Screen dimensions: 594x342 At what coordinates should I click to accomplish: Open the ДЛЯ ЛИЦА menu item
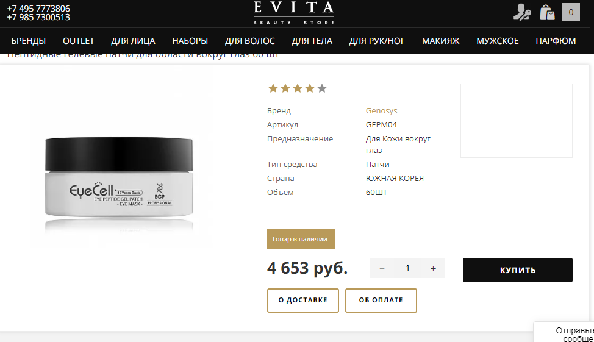pyautogui.click(x=133, y=41)
